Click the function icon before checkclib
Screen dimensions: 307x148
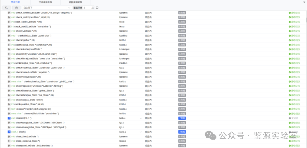click(x=9, y=36)
